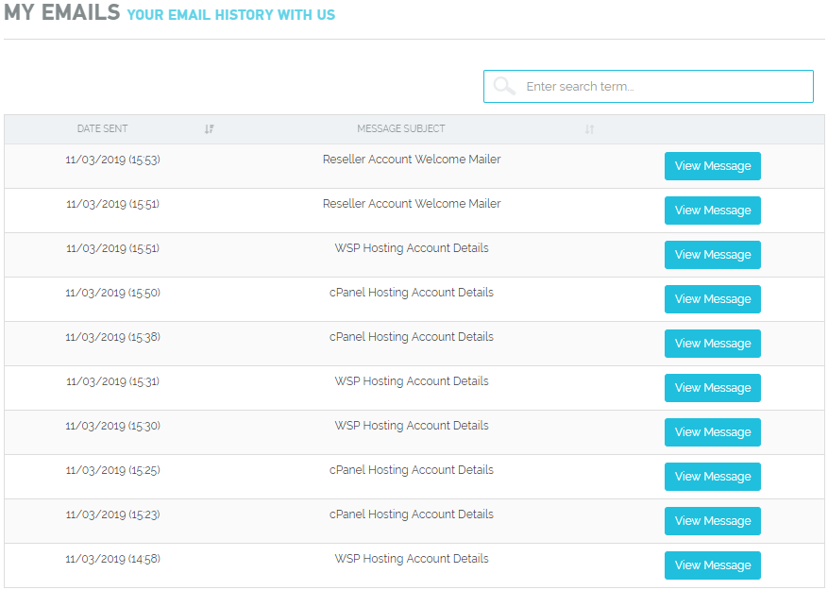Click Your Email History With Us subtitle
The width and height of the screenshot is (828, 590).
(x=230, y=15)
